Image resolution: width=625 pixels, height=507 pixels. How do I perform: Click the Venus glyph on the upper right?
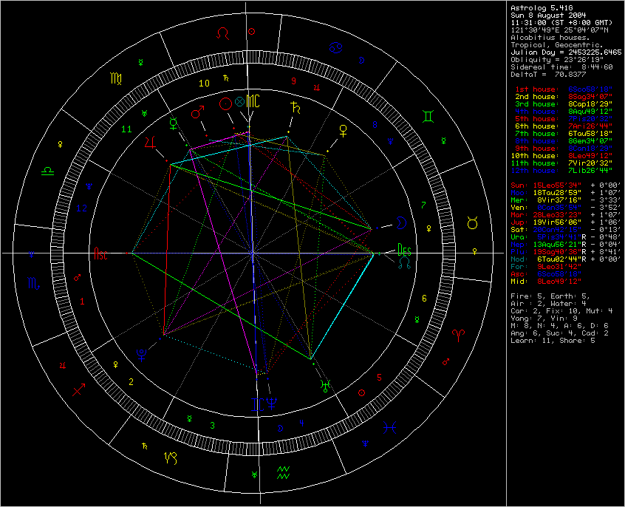(x=343, y=132)
